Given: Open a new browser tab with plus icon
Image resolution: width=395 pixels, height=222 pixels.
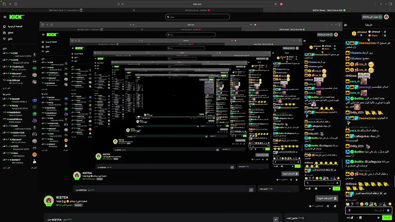Looking at the screenshot, I should [x=10, y=4].
